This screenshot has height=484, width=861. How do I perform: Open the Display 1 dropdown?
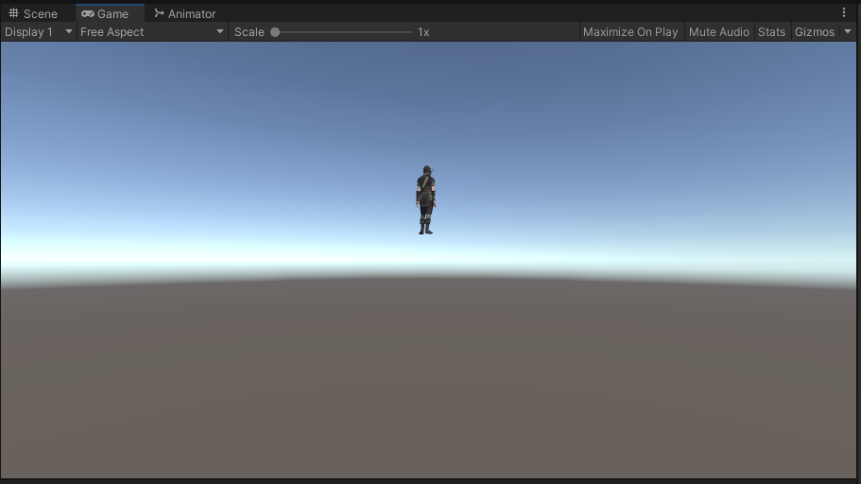[39, 32]
